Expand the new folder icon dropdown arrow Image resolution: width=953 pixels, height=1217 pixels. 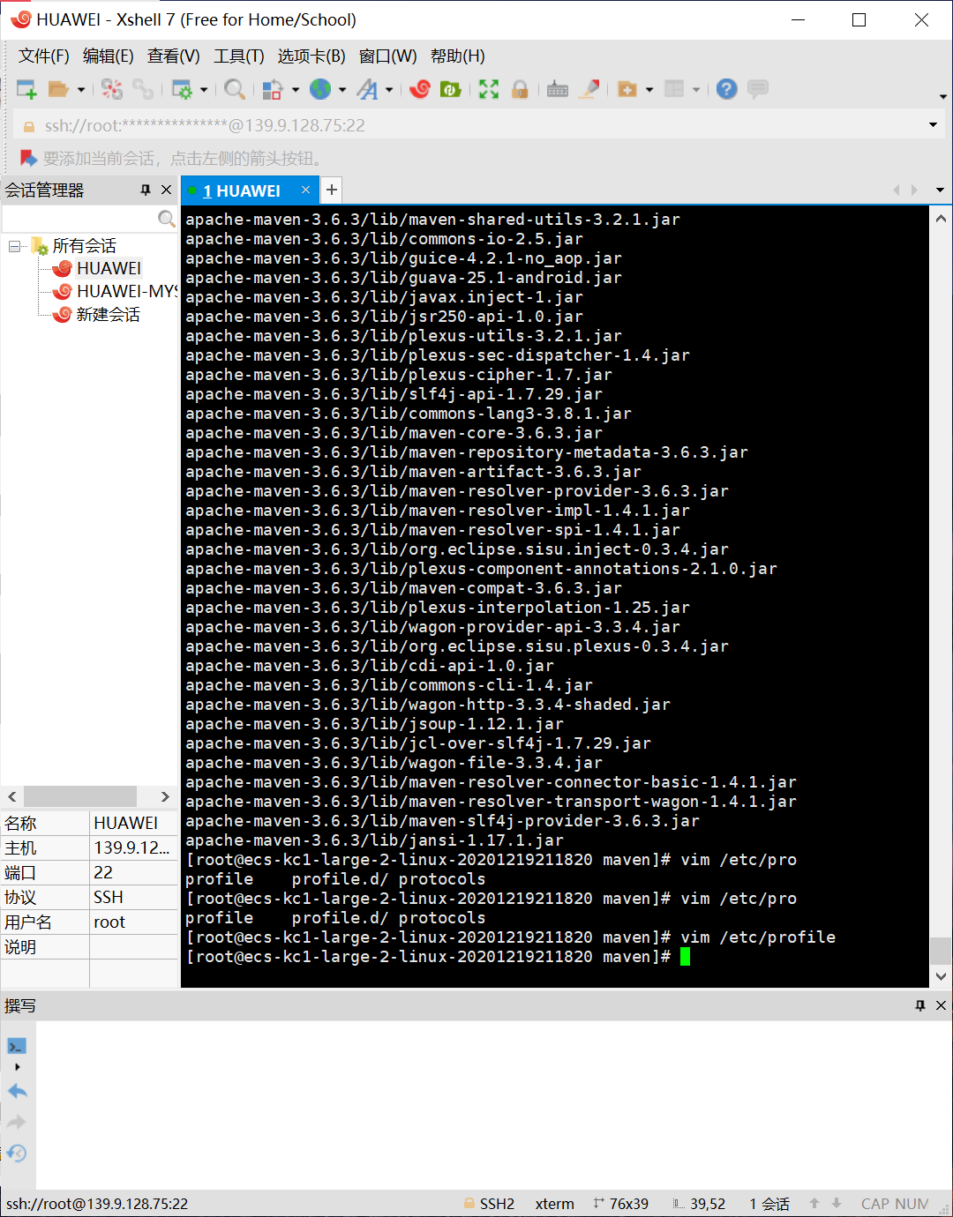[x=649, y=90]
